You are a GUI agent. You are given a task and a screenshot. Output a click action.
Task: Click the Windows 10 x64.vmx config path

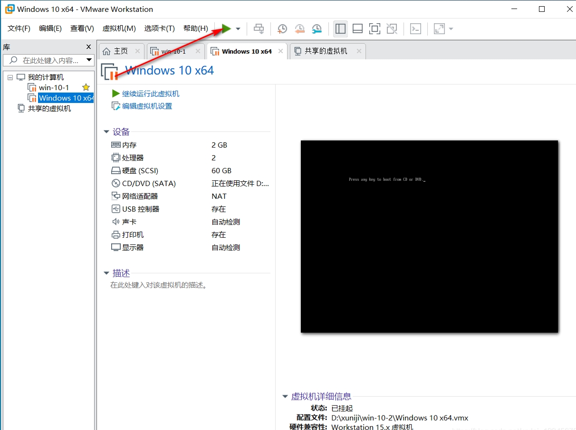click(x=400, y=418)
